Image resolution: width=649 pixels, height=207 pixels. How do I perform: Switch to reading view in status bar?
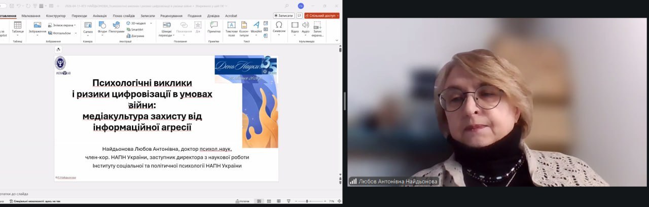pyautogui.click(x=276, y=201)
